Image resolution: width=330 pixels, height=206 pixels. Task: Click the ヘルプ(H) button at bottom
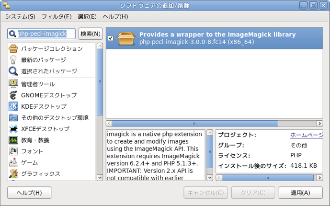[x=29, y=193]
